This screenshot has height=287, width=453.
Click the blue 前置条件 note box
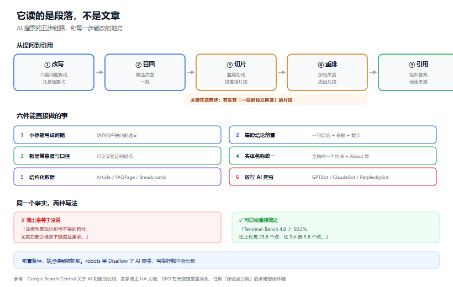[227, 260]
